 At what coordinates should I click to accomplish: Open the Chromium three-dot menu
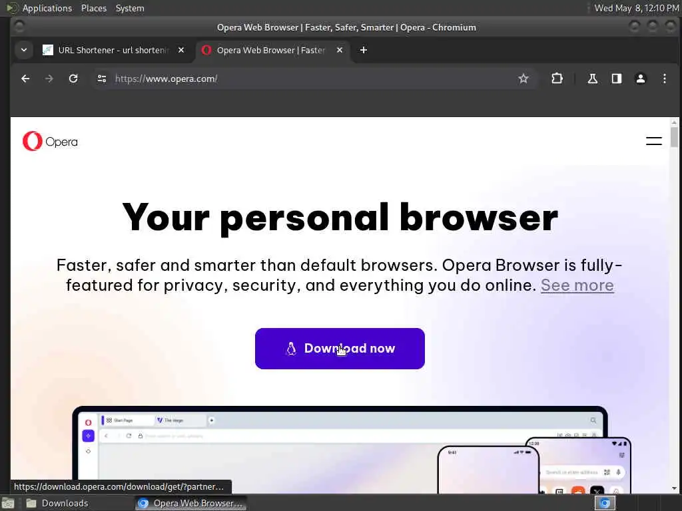pyautogui.click(x=664, y=79)
